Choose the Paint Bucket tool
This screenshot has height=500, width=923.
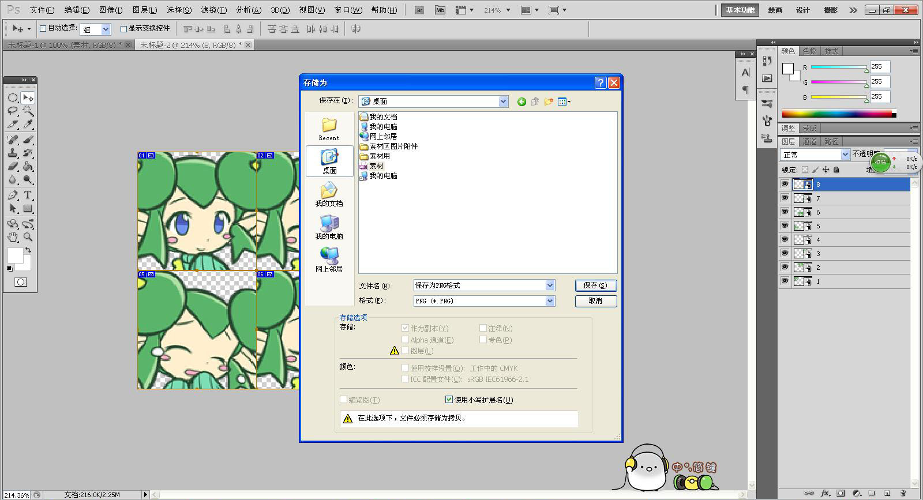click(28, 166)
